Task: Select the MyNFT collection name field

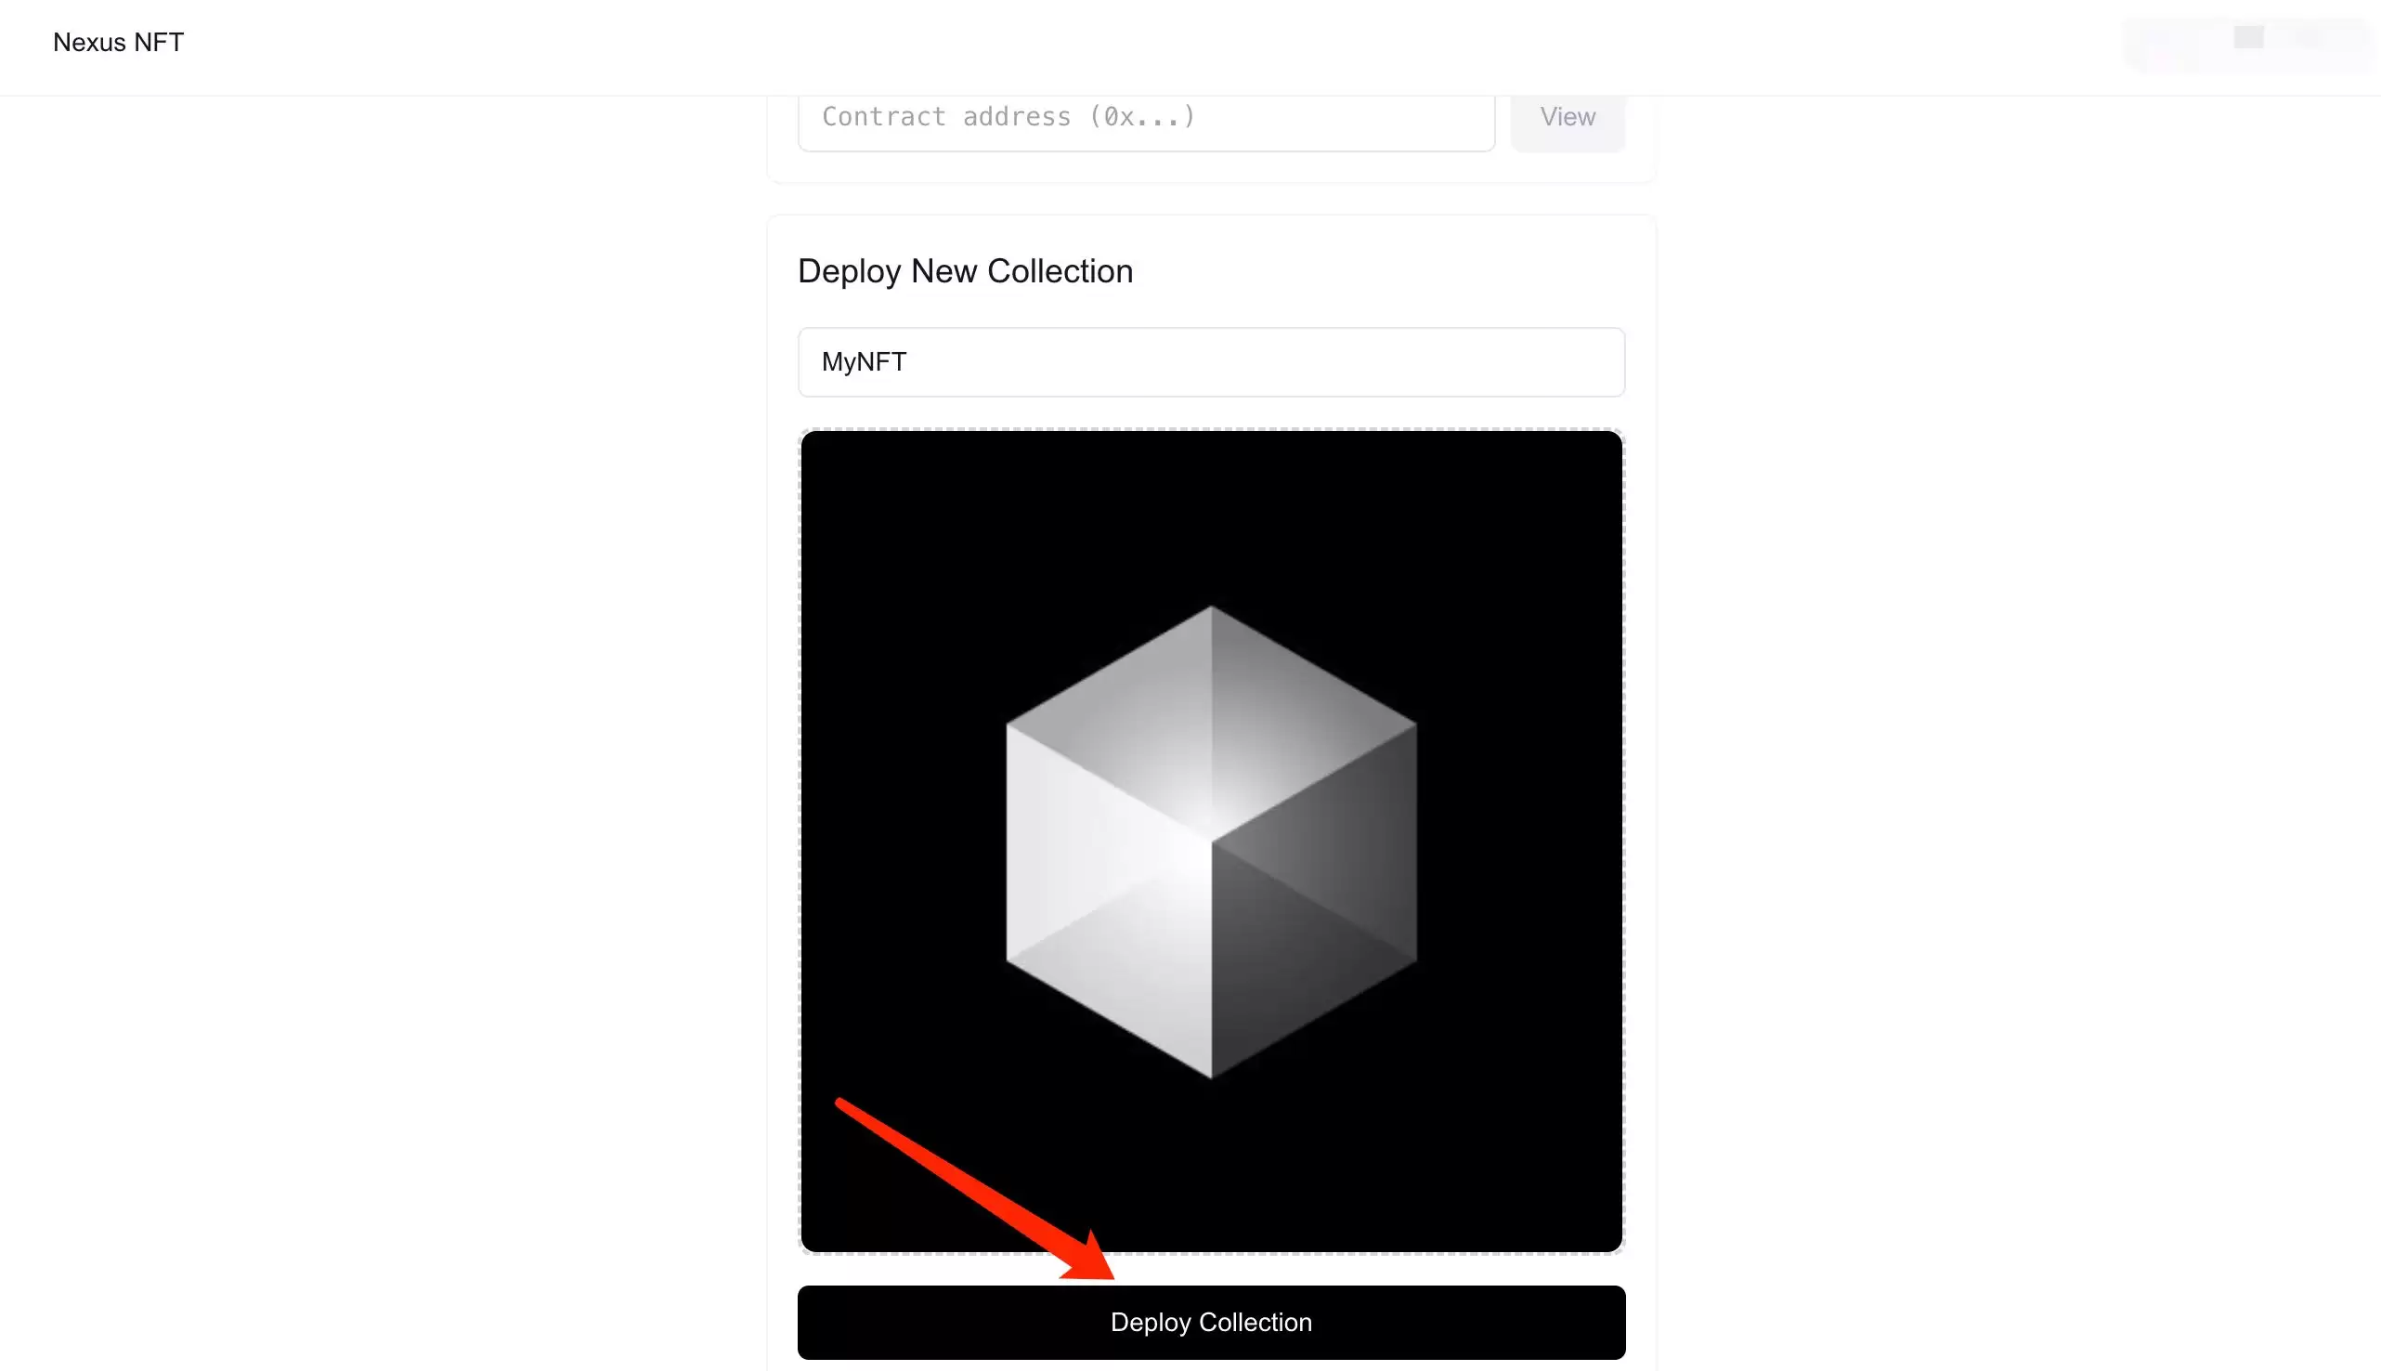Action: tap(1210, 361)
